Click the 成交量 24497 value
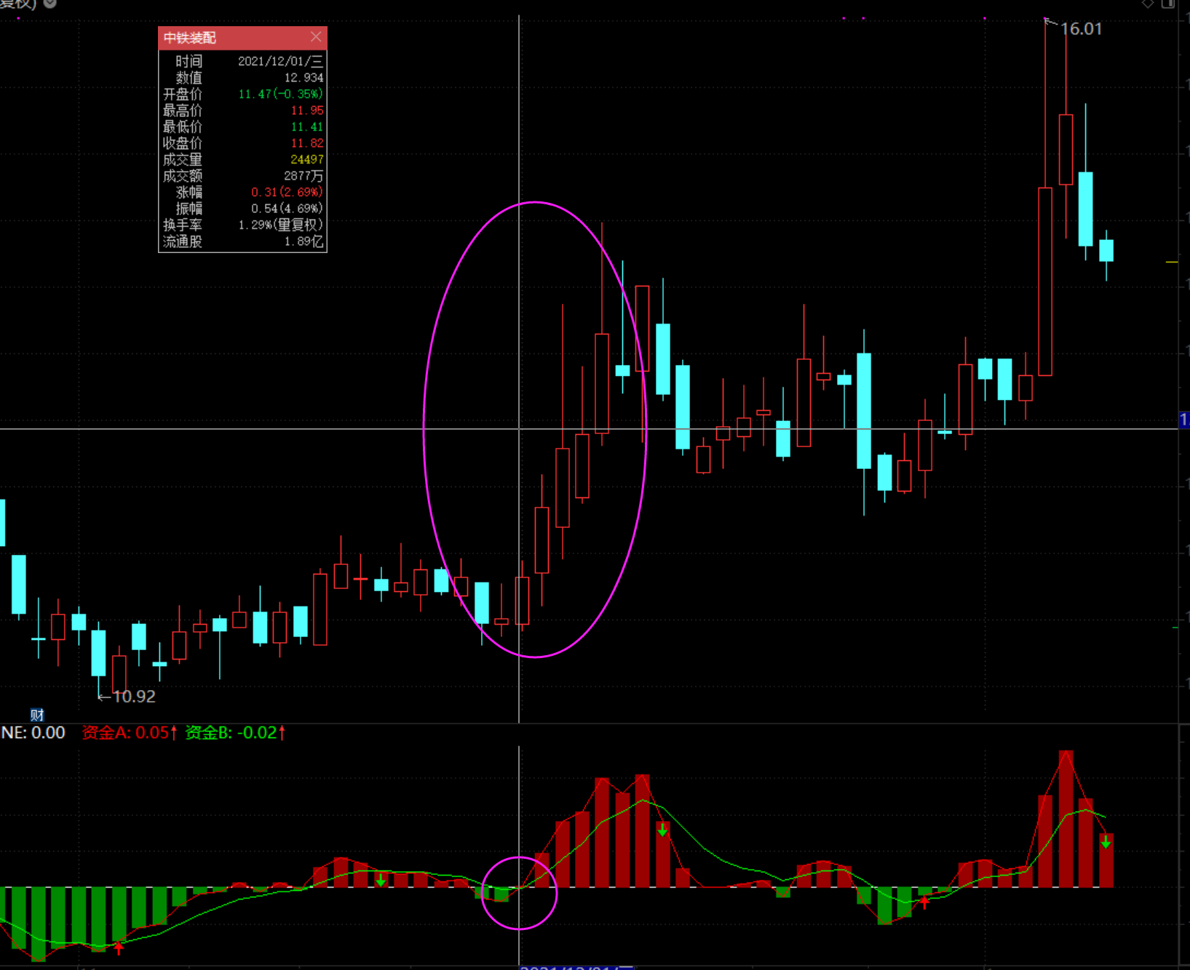1190x970 pixels. pos(307,159)
